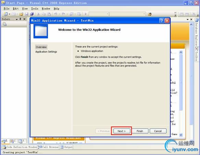The width and height of the screenshot is (200, 155).
Task: Open the Tools menu
Action: [x=35, y=9]
